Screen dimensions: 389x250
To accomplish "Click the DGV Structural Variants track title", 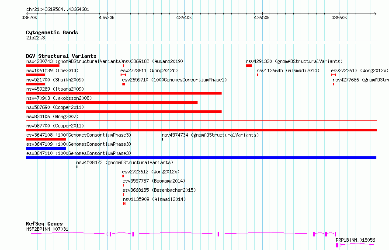I will 61,56.
